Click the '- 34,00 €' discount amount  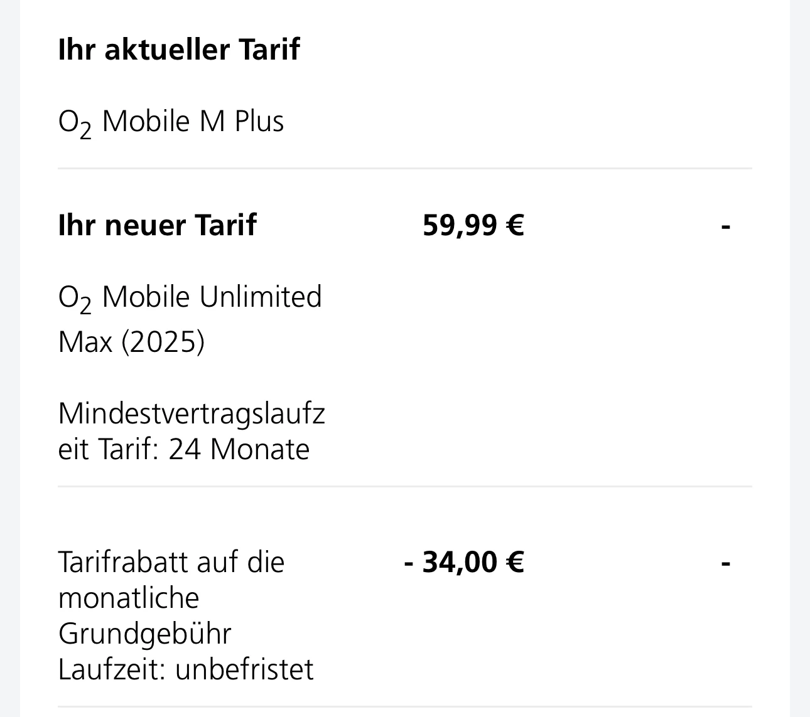pyautogui.click(x=464, y=562)
